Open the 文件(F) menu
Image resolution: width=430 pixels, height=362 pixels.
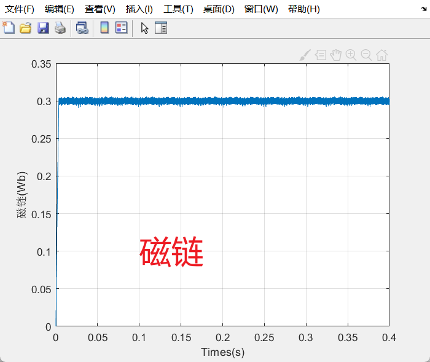[x=20, y=9]
